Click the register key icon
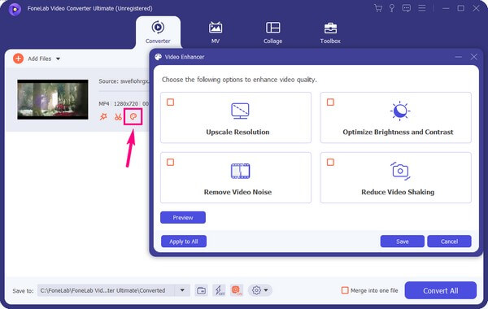Screen dimensions: 488x309 (x=392, y=8)
